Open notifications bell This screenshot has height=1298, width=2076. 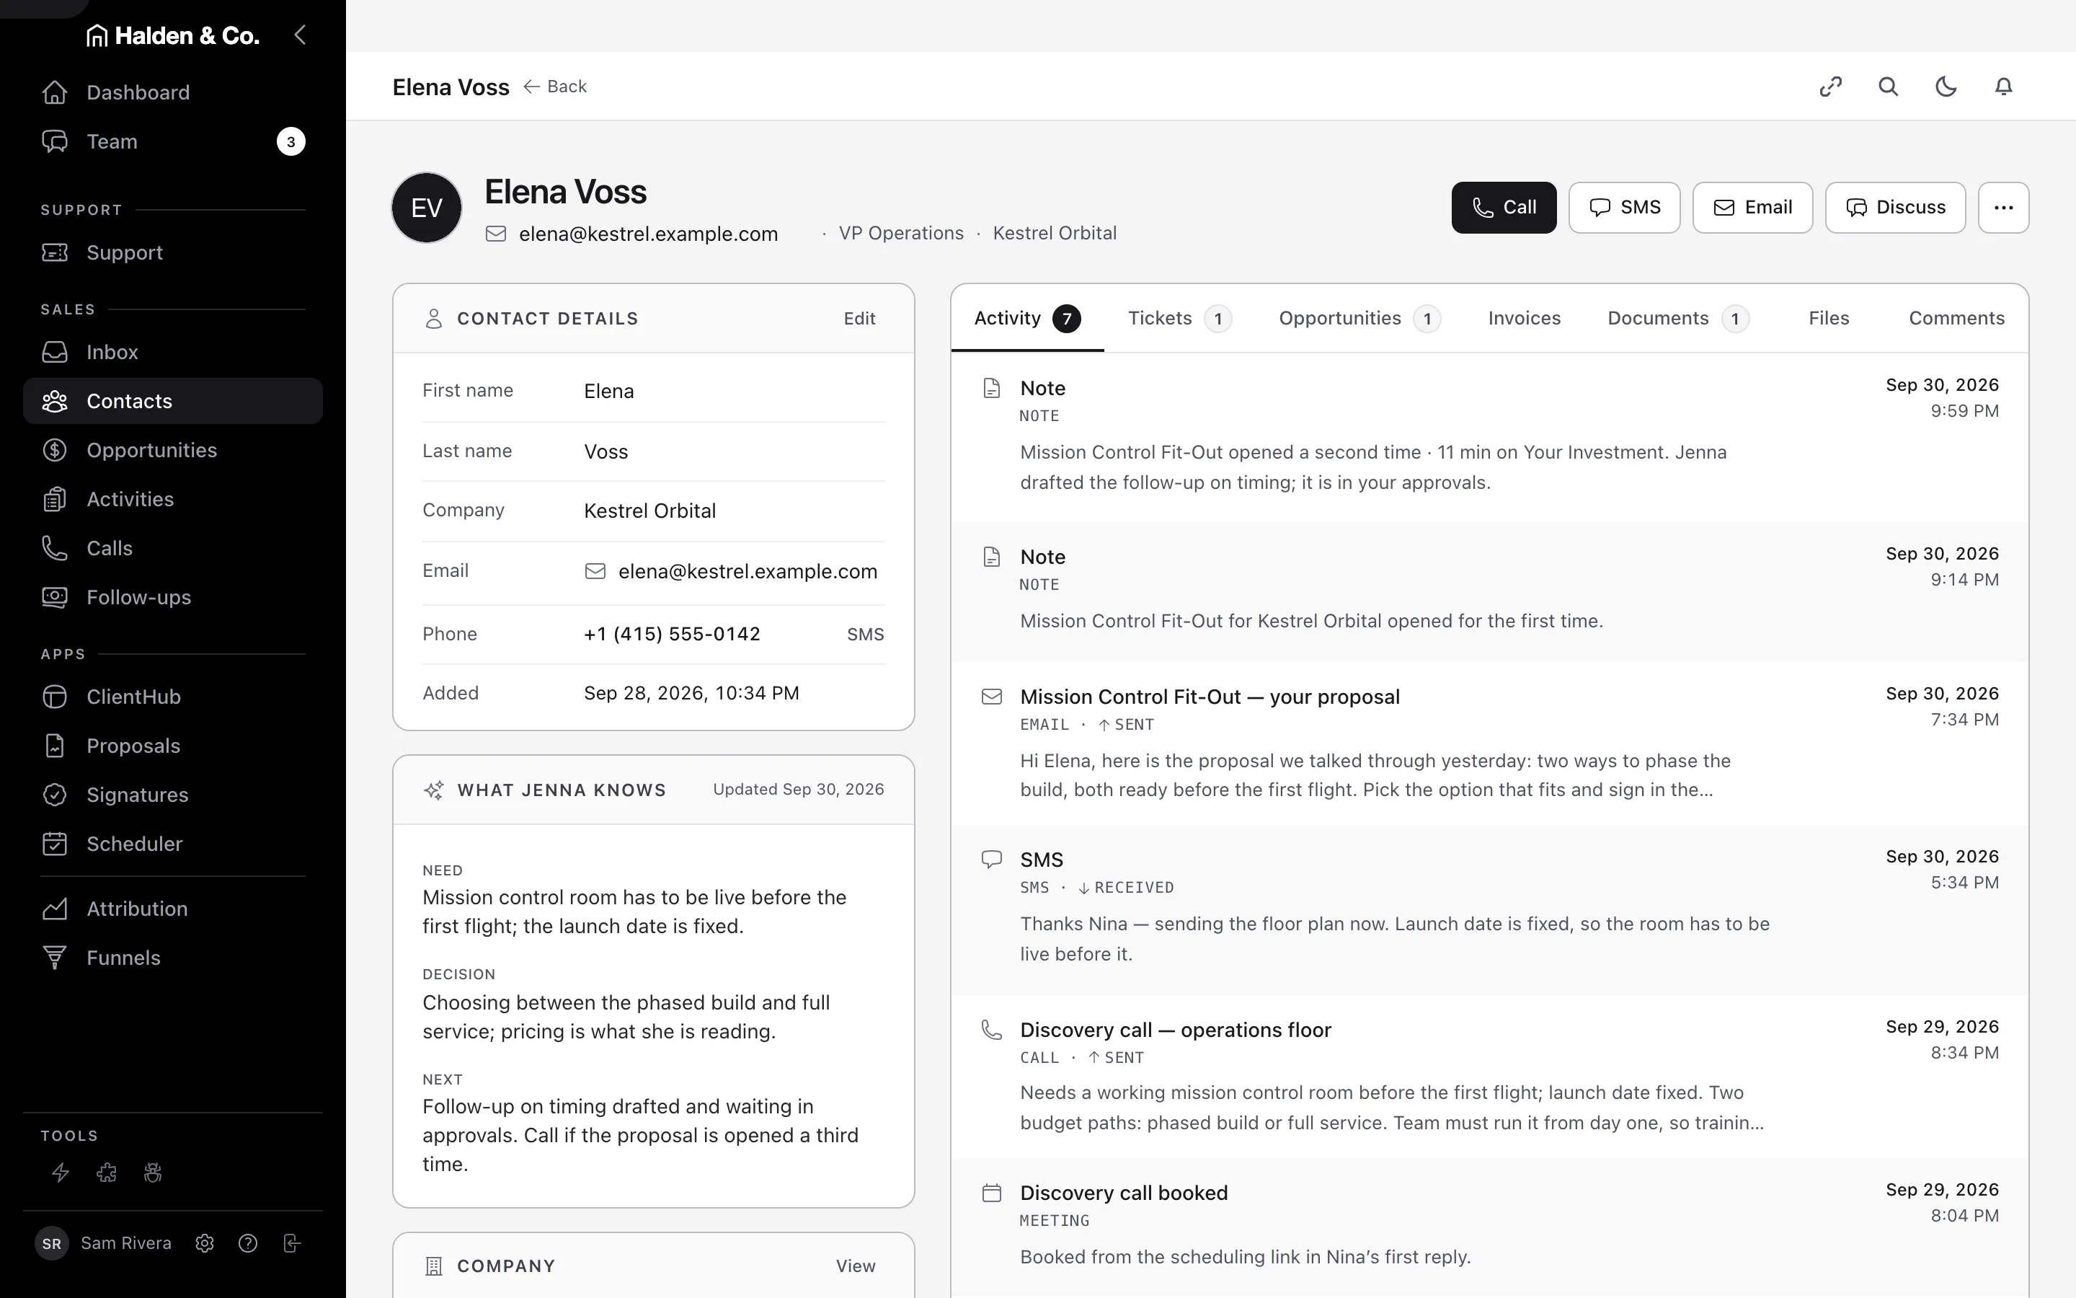pos(2003,87)
